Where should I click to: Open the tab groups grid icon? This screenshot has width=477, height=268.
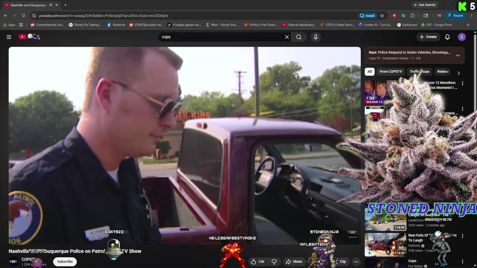(x=21, y=25)
